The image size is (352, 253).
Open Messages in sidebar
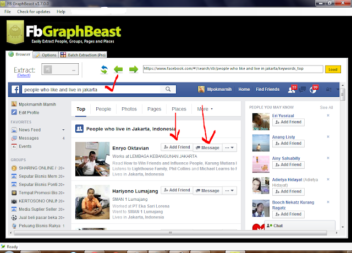point(29,138)
